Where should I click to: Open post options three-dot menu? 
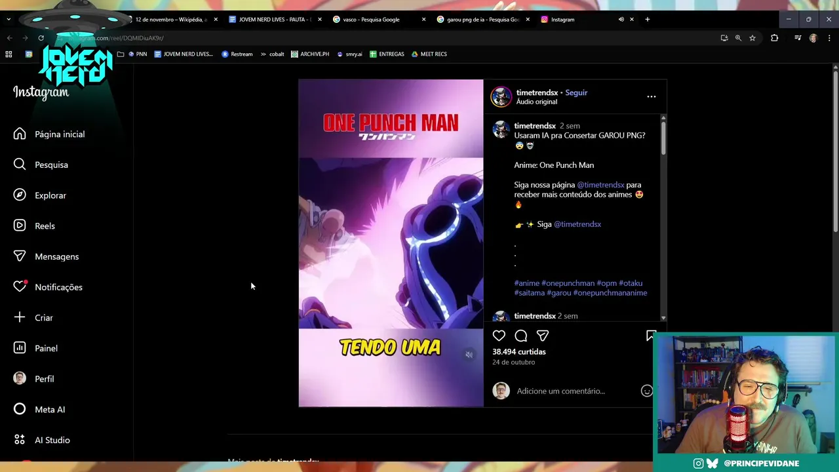click(x=652, y=96)
